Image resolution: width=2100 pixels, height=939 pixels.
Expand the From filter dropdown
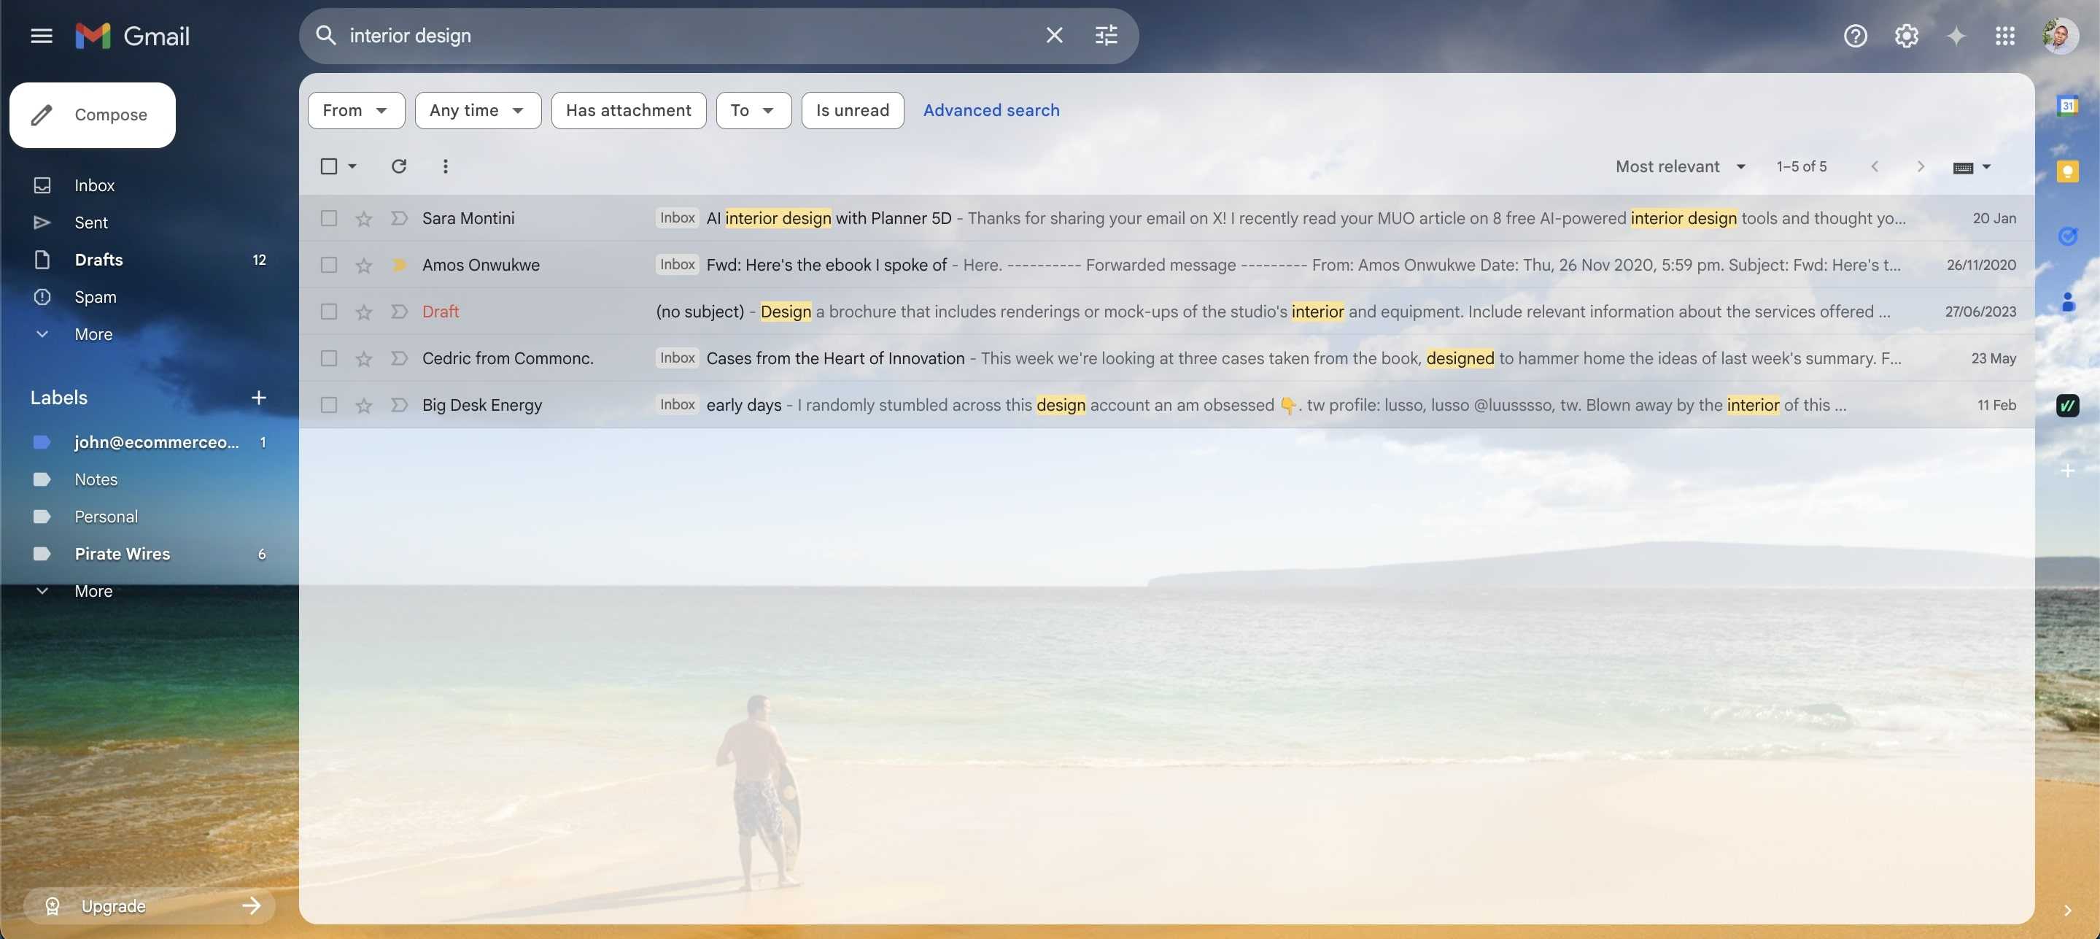(355, 110)
